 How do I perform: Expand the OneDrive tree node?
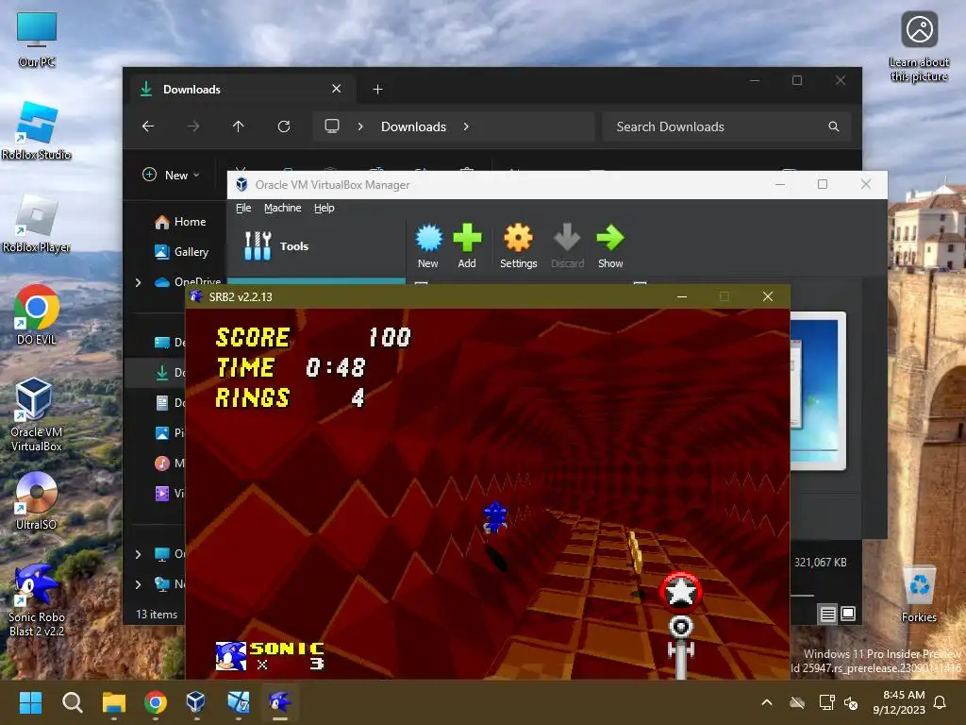click(138, 282)
